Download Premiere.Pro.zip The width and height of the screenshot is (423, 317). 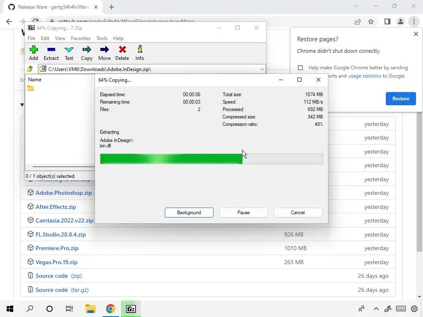point(57,248)
